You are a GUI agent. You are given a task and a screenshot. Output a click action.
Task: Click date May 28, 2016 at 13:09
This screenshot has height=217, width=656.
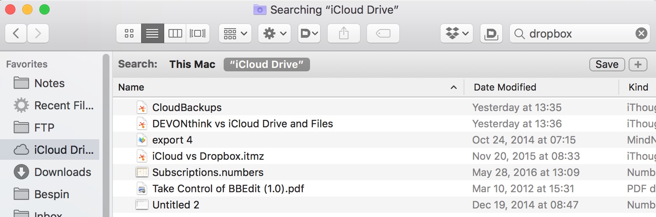point(526,173)
